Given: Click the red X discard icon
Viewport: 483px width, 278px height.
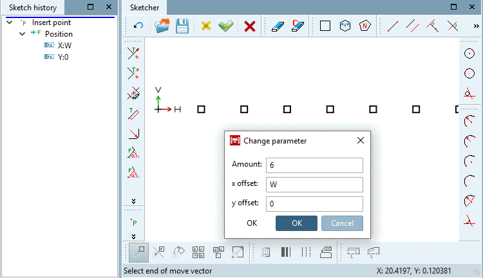Looking at the screenshot, I should click(249, 26).
